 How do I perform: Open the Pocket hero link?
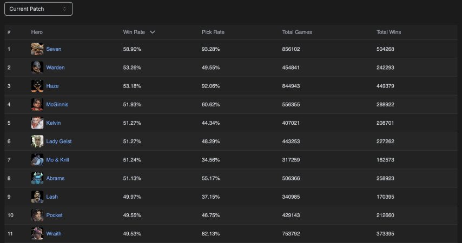[54, 215]
